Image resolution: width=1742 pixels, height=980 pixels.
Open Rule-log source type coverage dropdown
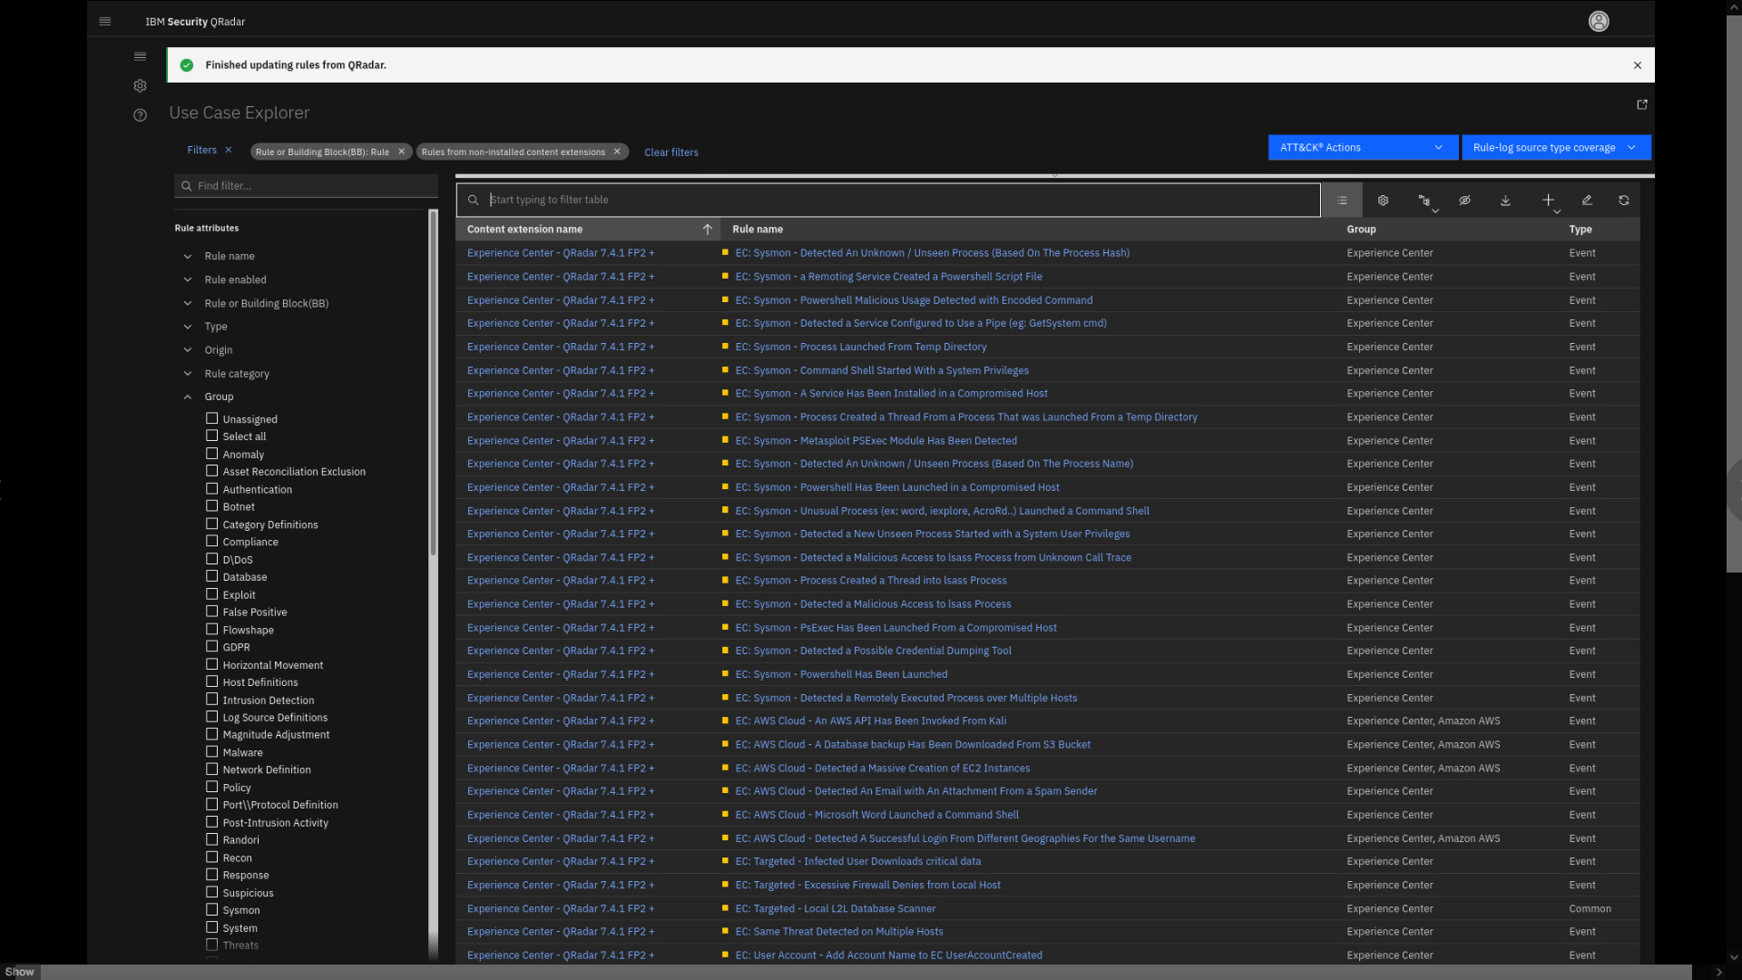tap(1555, 147)
